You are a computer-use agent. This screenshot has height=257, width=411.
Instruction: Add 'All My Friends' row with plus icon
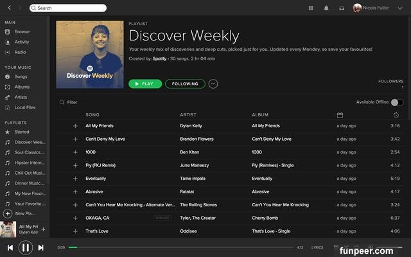[x=75, y=126]
